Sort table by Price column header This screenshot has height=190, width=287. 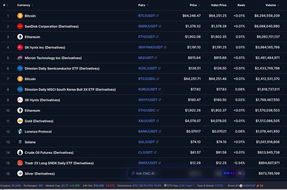pyautogui.click(x=195, y=5)
